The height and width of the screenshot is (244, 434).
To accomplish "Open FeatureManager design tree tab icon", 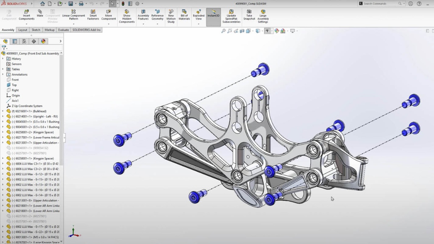I will [5, 41].
